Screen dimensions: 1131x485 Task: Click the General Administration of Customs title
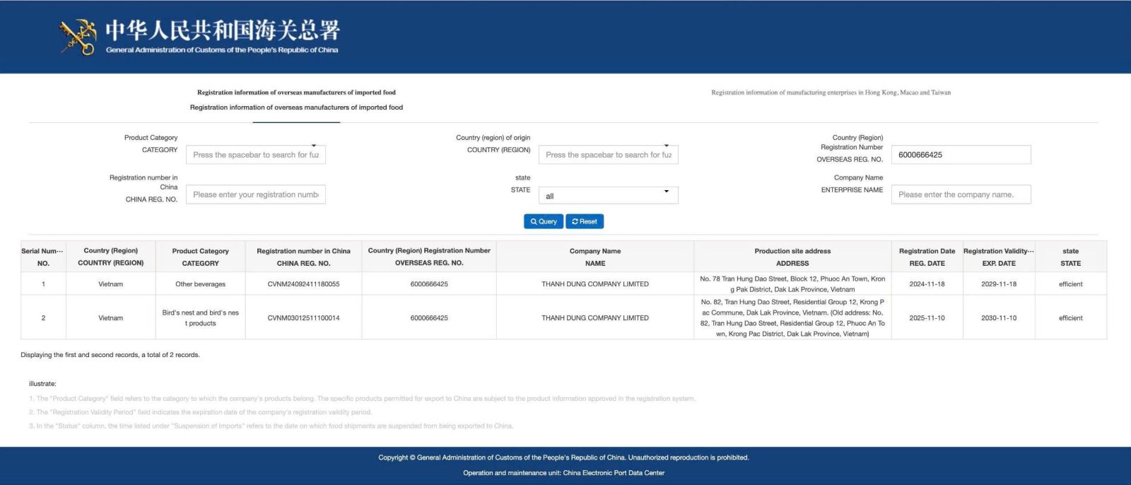222,37
